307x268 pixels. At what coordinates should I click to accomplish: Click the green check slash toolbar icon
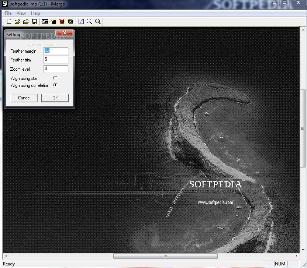70,21
